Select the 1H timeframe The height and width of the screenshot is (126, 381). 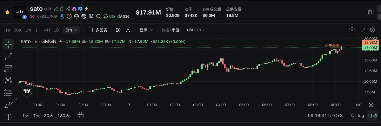pos(38,30)
